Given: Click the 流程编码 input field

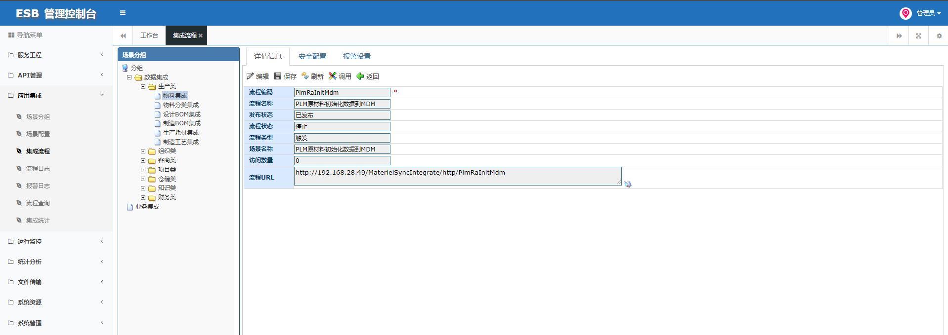Looking at the screenshot, I should coord(342,92).
